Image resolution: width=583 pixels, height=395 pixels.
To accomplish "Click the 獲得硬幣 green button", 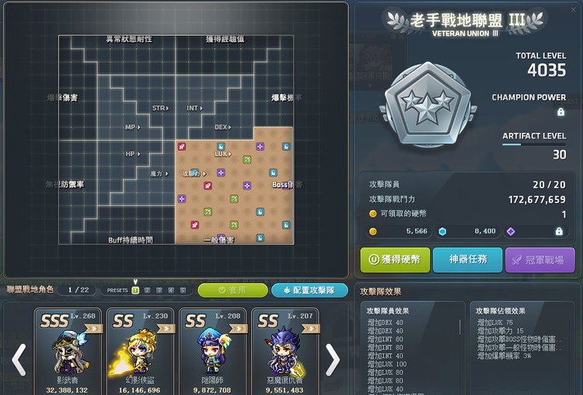I will pos(395,260).
